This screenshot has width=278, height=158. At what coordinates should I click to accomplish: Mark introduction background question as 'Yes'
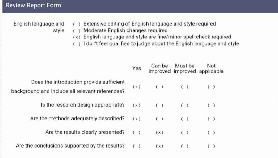click(x=137, y=87)
